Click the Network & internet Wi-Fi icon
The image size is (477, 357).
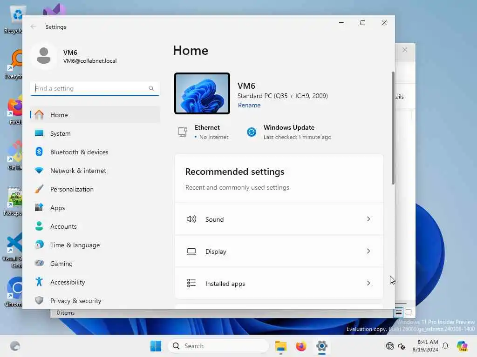(39, 171)
